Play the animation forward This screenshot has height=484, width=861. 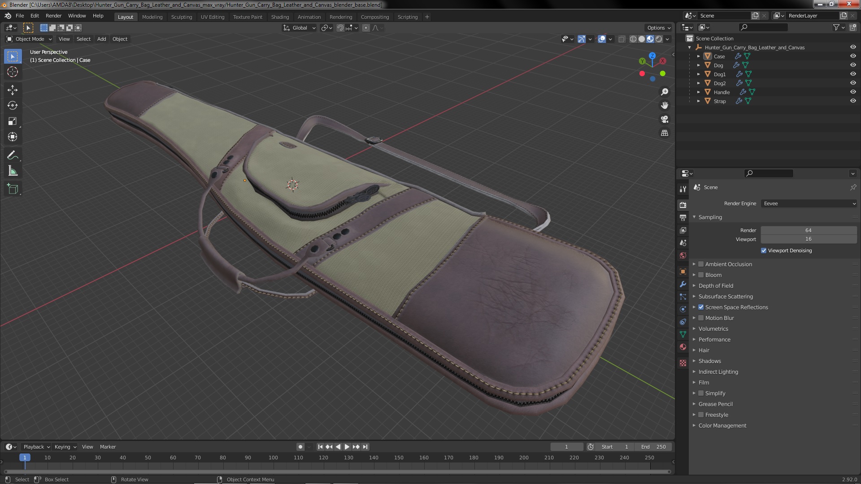(x=347, y=447)
